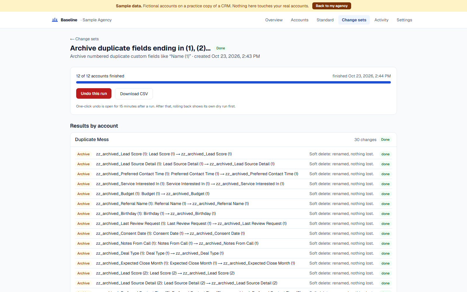Click the blue accounts-finished progress bar
The image size is (467, 292).
[x=233, y=82]
